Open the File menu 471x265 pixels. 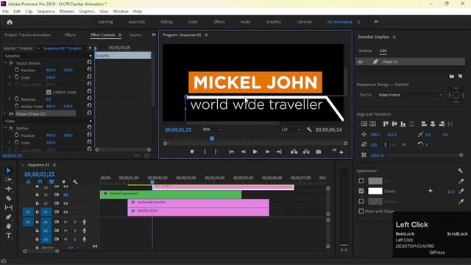tap(5, 12)
